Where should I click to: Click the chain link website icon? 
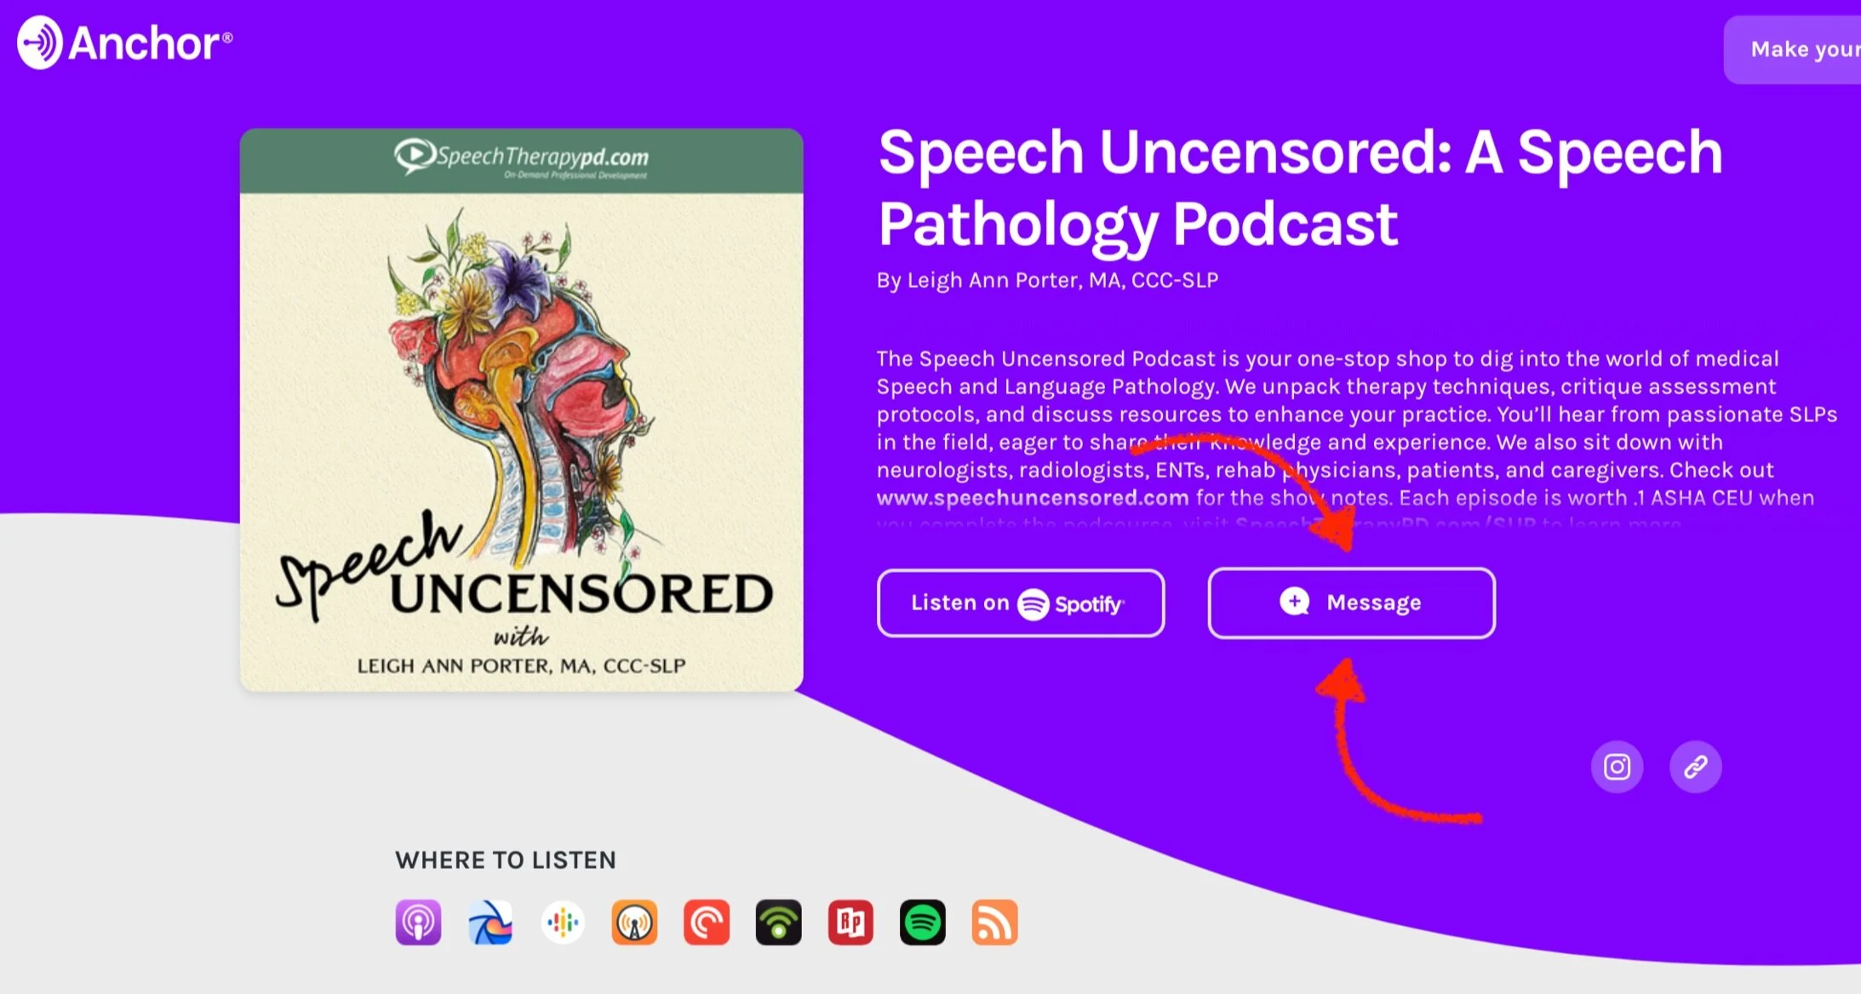click(1695, 767)
